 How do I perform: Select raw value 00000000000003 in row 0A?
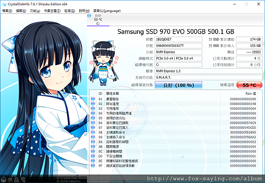click(x=243, y=142)
